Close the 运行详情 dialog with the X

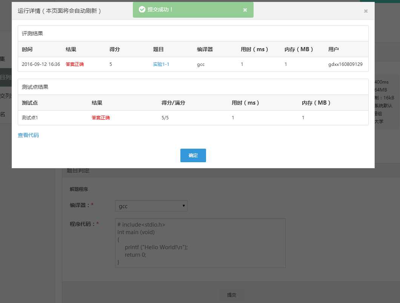366,11
